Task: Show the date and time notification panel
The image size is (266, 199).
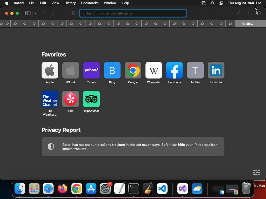Action: [x=244, y=3]
